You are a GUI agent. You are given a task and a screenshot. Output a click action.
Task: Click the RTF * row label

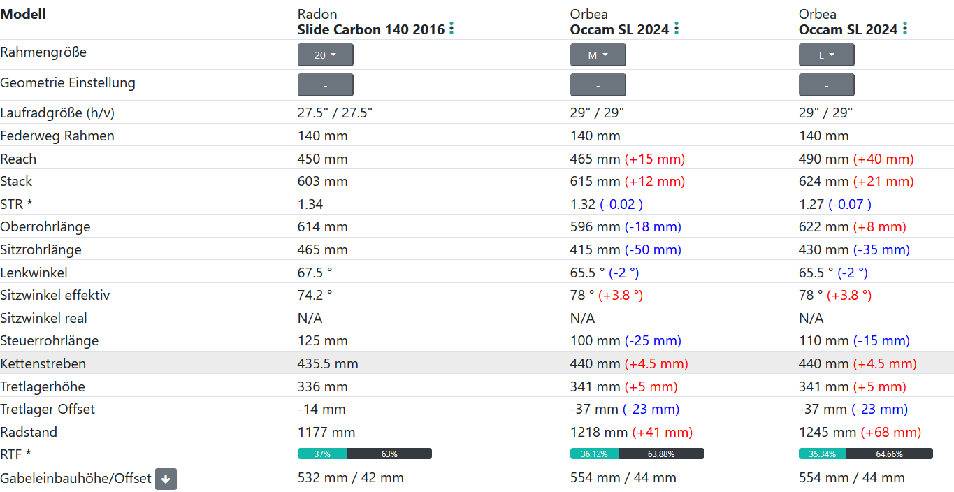click(x=16, y=454)
